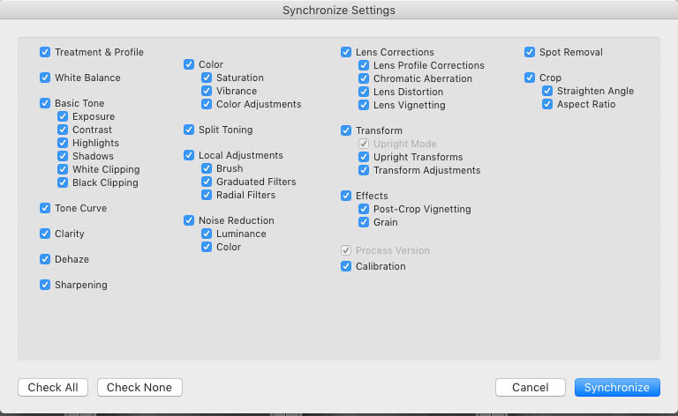Disable the Exposure setting checkbox

tap(63, 116)
